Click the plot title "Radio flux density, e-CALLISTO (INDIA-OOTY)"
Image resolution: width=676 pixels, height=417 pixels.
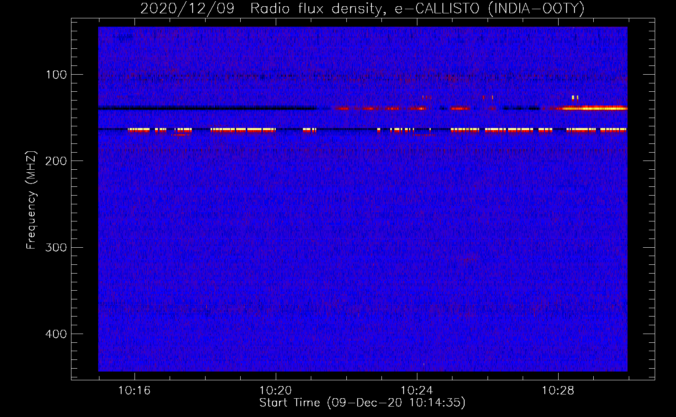tap(417, 9)
